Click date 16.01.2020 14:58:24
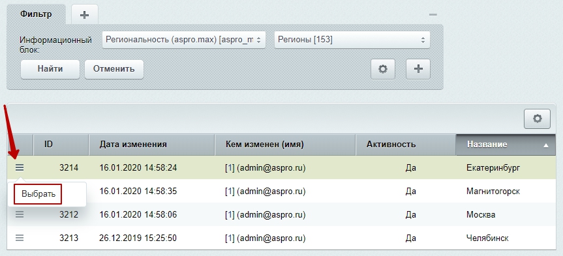 coord(138,168)
